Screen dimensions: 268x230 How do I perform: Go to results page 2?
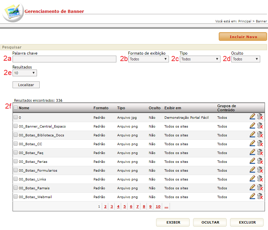click(105, 206)
